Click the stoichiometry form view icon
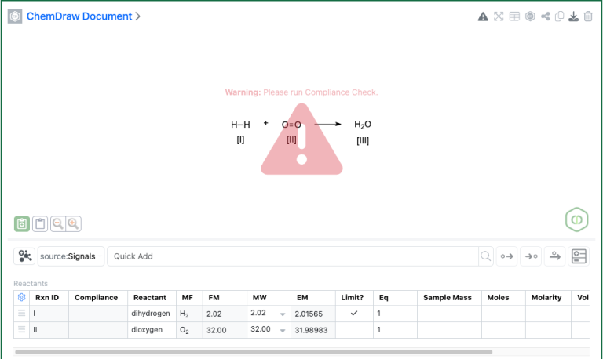603x359 pixels. (579, 256)
